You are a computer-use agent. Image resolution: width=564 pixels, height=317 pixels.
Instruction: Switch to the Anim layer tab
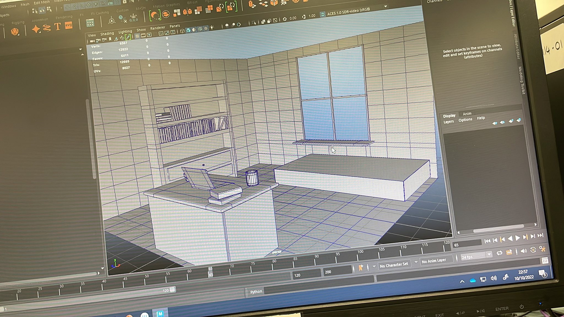tap(467, 114)
